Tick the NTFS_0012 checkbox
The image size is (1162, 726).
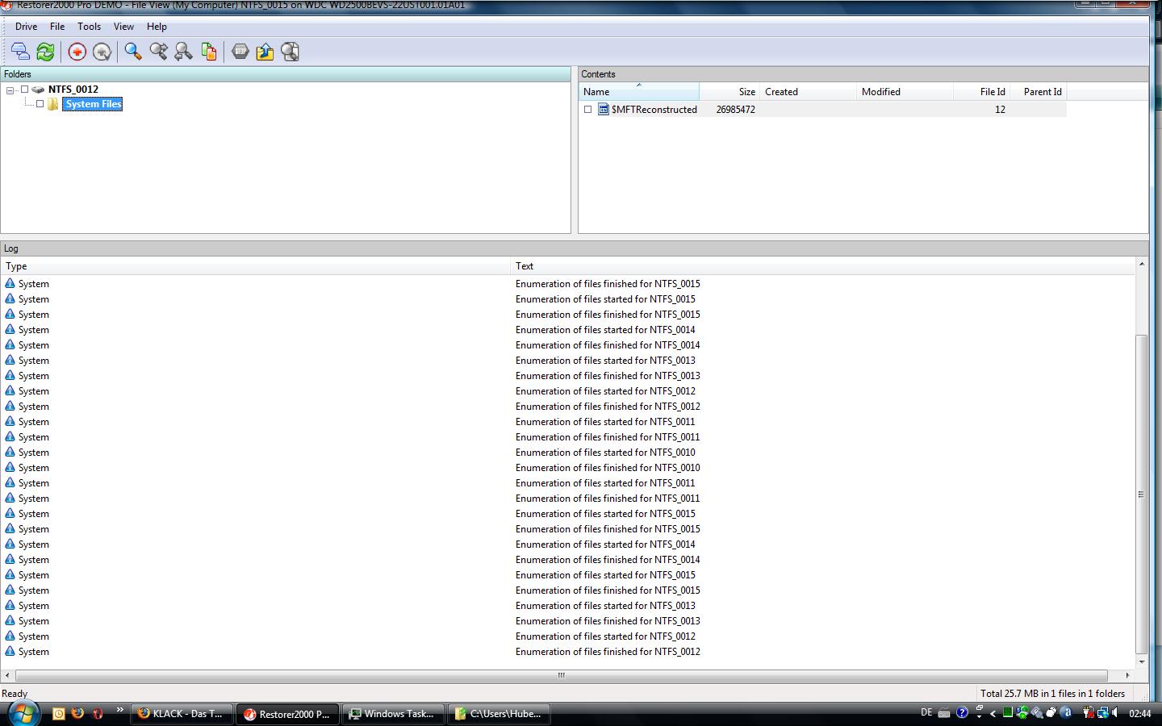[x=24, y=90]
